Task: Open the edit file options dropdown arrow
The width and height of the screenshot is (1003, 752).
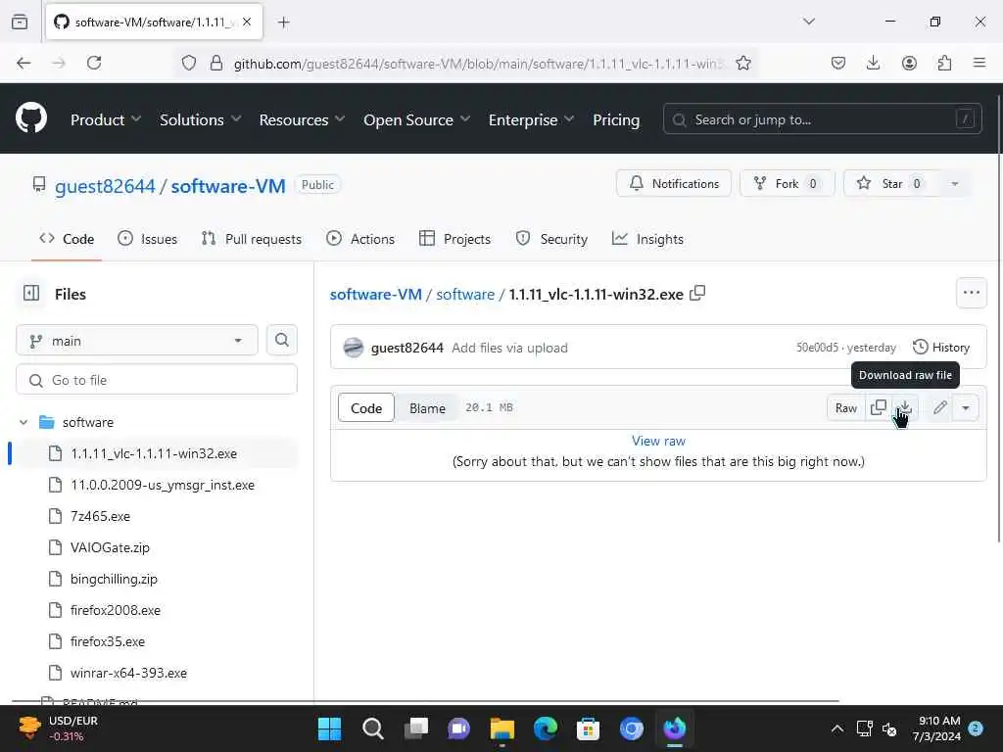Action: tap(966, 408)
